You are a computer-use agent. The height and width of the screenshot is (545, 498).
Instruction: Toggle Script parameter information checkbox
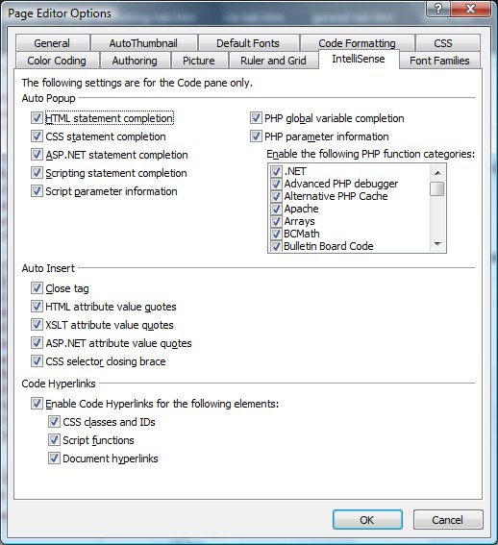coord(37,191)
